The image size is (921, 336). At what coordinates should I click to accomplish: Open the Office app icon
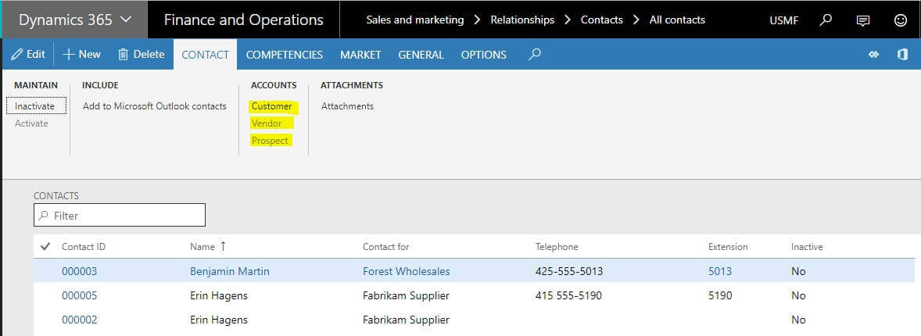pos(903,54)
